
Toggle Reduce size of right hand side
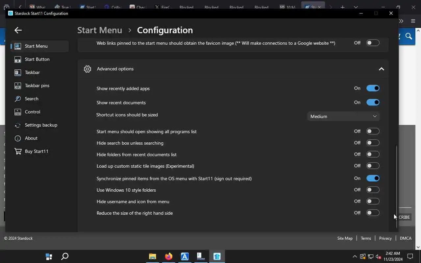[373, 213]
